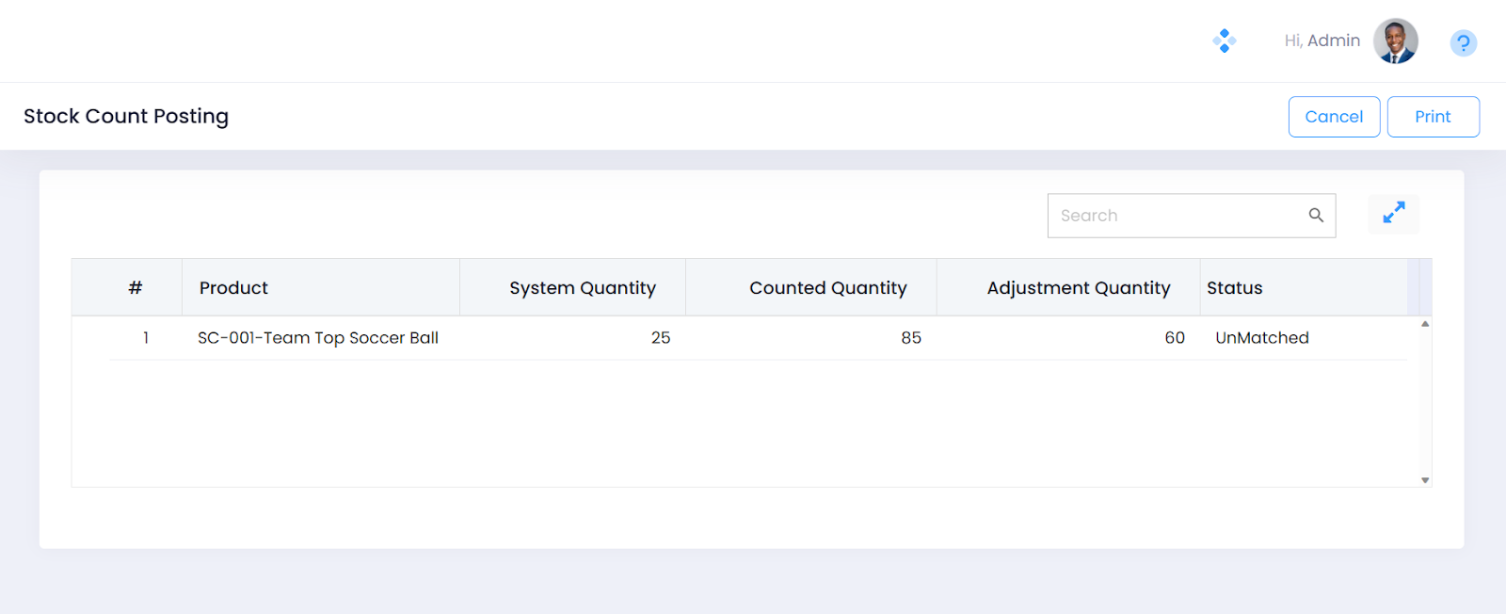This screenshot has width=1506, height=614.
Task: Click the Hi, Admin greeting text
Action: click(x=1322, y=41)
